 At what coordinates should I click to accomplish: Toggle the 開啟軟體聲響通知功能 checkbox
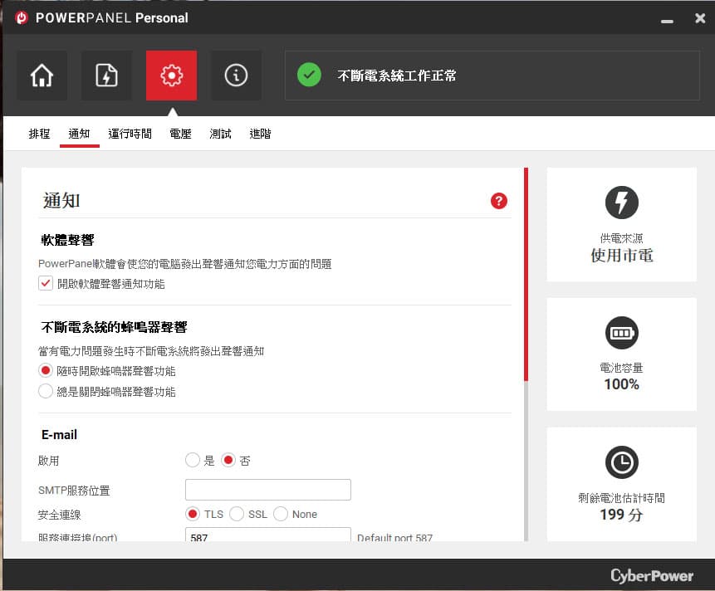click(x=46, y=283)
